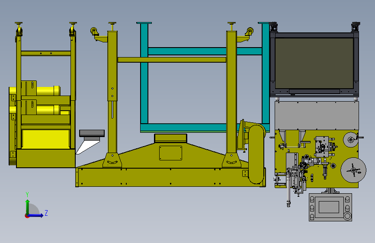Pick the gray cover plate below the monitor
This screenshot has height=243, width=375.
point(317,115)
